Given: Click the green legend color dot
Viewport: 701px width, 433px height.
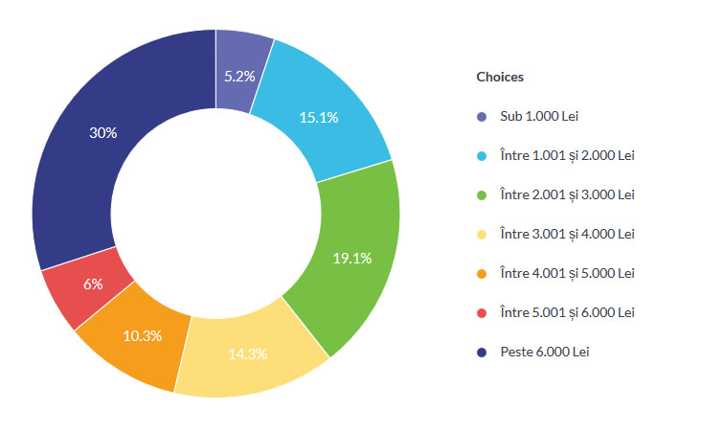Looking at the screenshot, I should click(482, 195).
